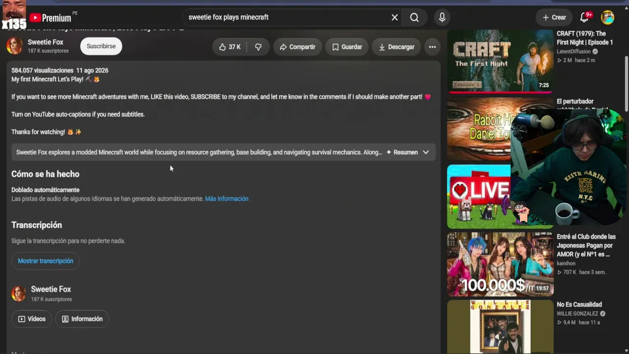Image resolution: width=629 pixels, height=354 pixels.
Task: Click the '19:57' duration badge
Action: [x=542, y=289]
